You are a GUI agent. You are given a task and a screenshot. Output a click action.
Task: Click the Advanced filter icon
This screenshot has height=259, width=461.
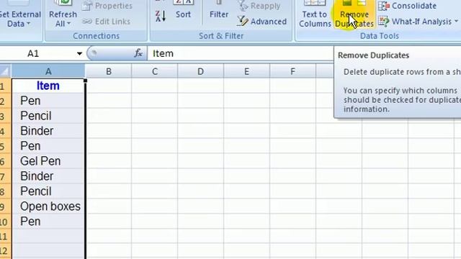point(243,21)
